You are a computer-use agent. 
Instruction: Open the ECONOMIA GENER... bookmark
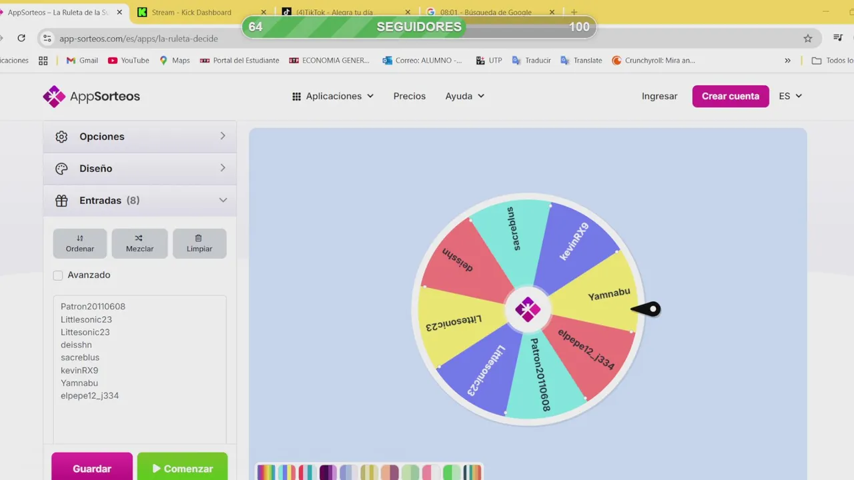(329, 60)
